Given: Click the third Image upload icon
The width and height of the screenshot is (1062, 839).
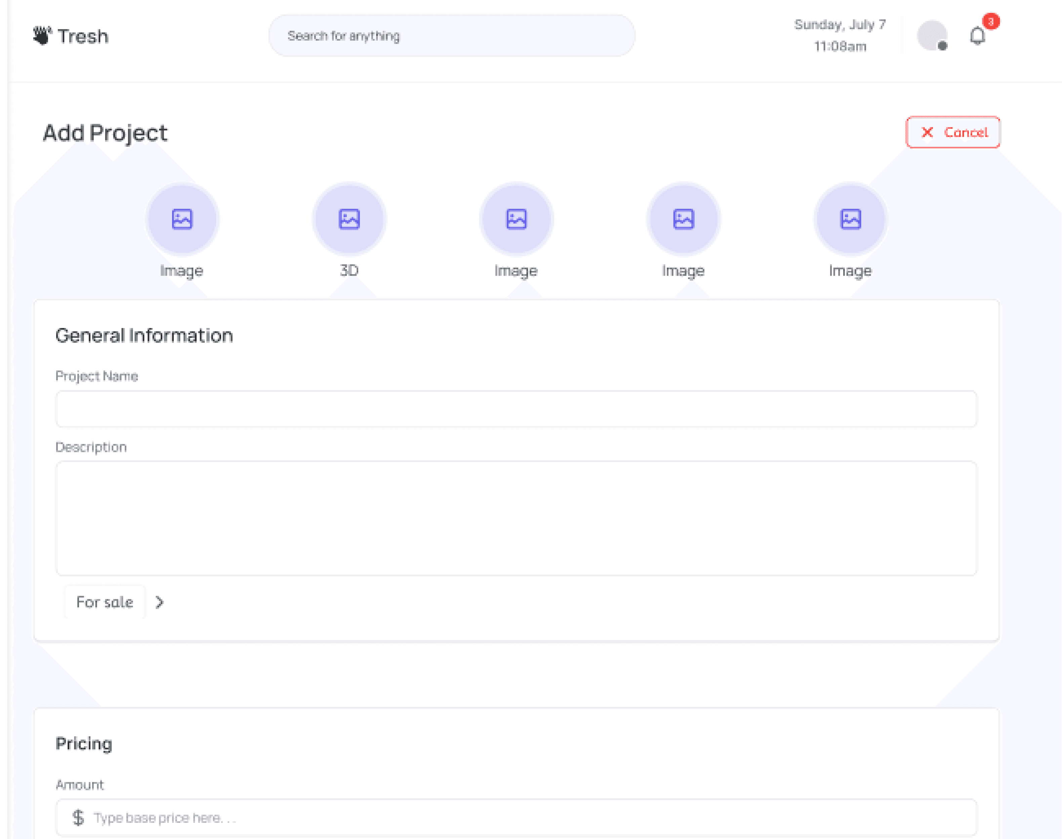Looking at the screenshot, I should click(x=516, y=219).
